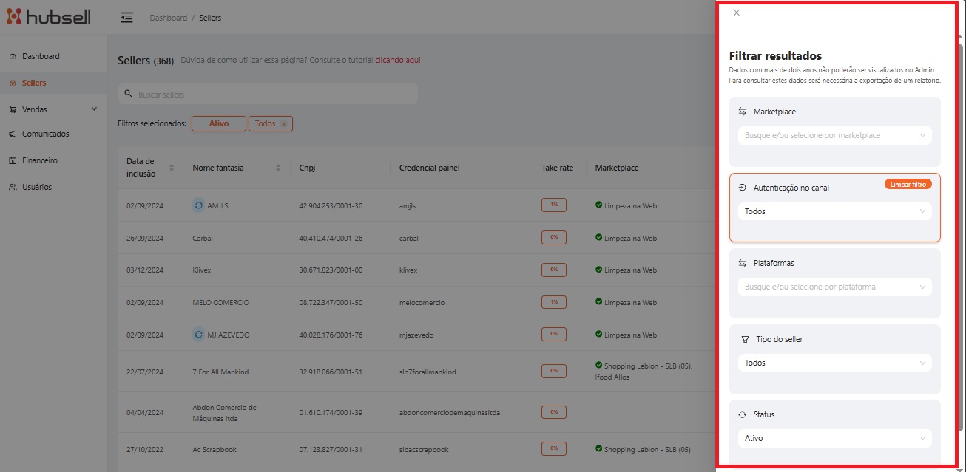Open the Plataformas filter dropdown
The width and height of the screenshot is (966, 472).
tap(834, 287)
